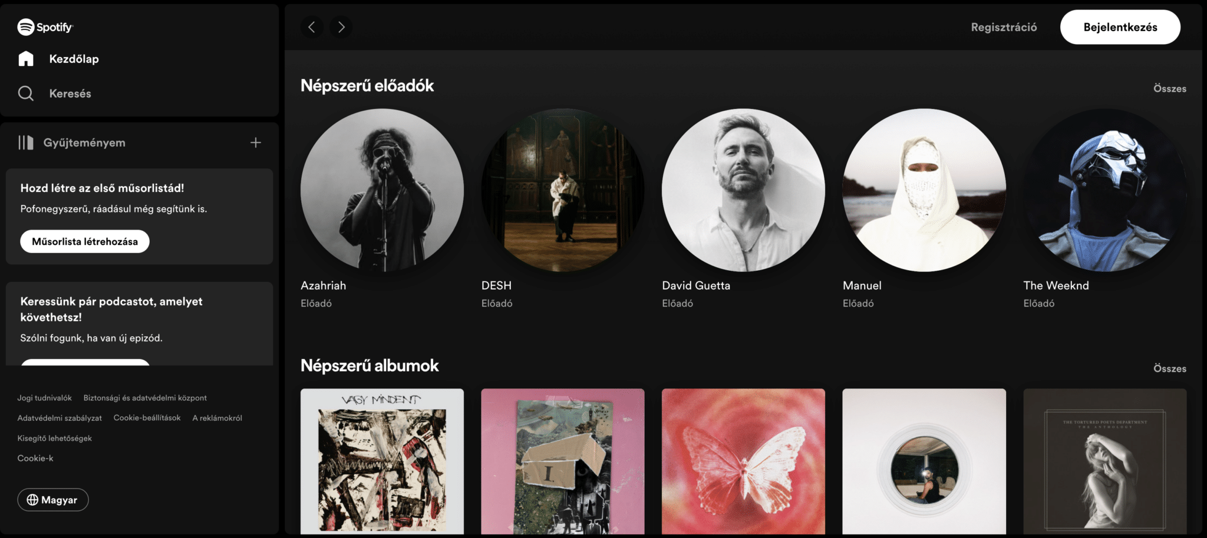
Task: Click the Műsorlista létrehozása button
Action: [84, 241]
